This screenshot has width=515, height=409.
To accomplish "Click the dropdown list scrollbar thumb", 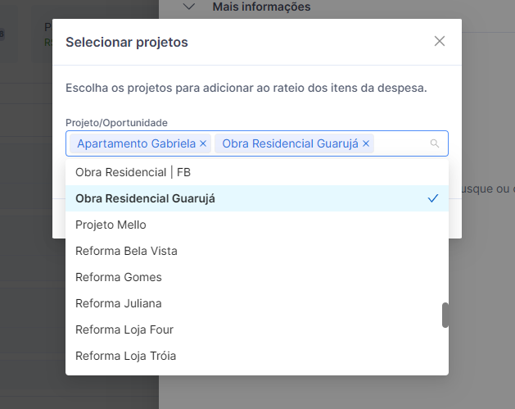I will coord(445,315).
